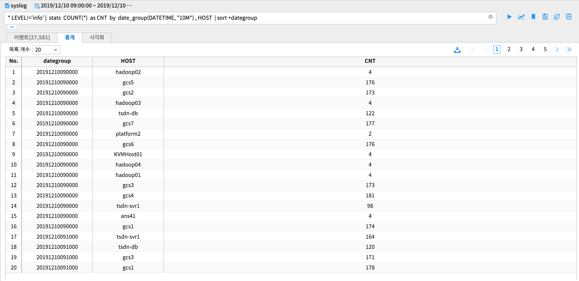Select the platform2 host cell
579x281 pixels.
[128, 134]
